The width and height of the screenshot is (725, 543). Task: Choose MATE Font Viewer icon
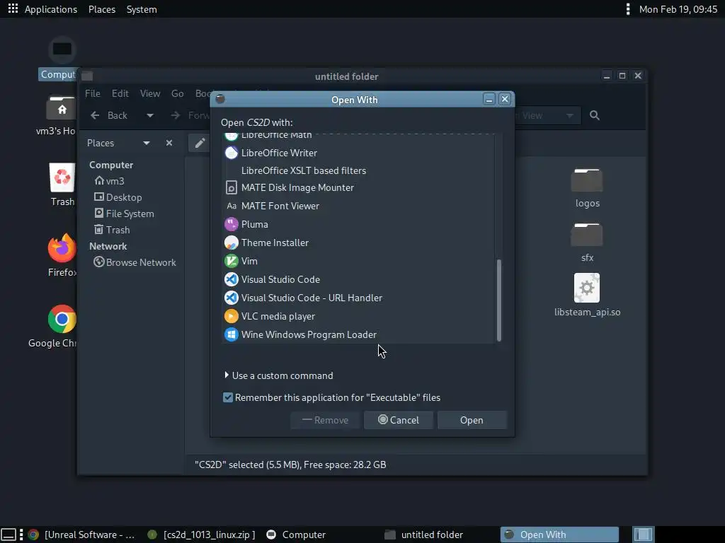tap(232, 206)
